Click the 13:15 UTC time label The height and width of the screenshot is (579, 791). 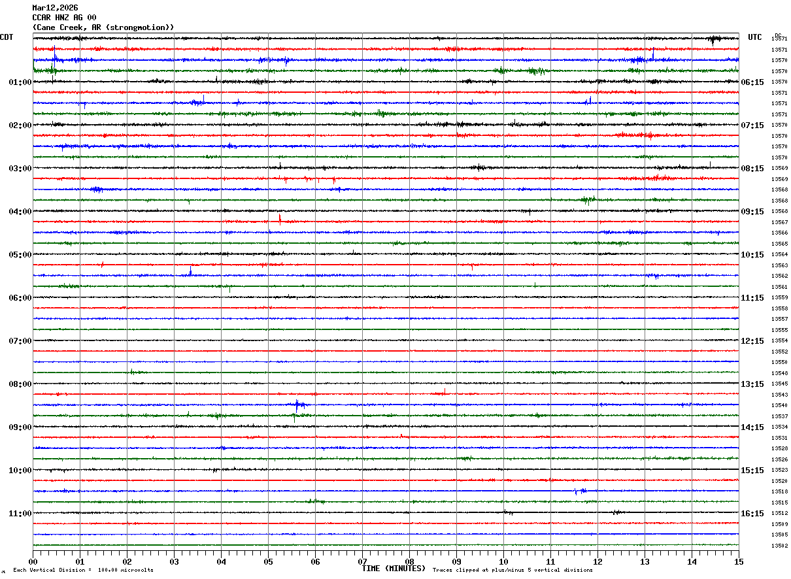click(x=752, y=384)
